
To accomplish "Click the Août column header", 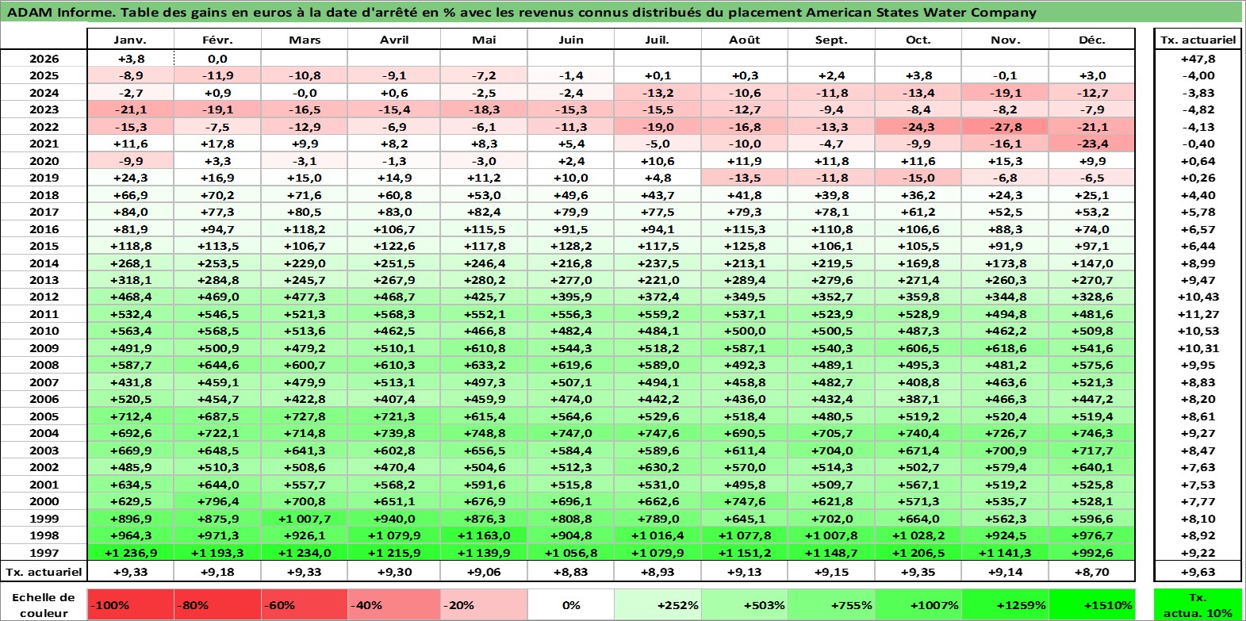I will click(x=744, y=40).
